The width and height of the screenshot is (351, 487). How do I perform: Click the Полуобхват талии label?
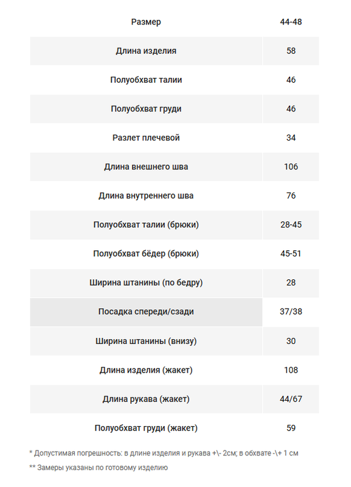pyautogui.click(x=146, y=80)
